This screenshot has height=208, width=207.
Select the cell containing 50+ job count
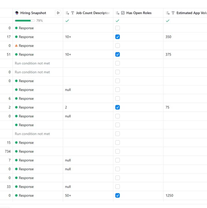68,196
